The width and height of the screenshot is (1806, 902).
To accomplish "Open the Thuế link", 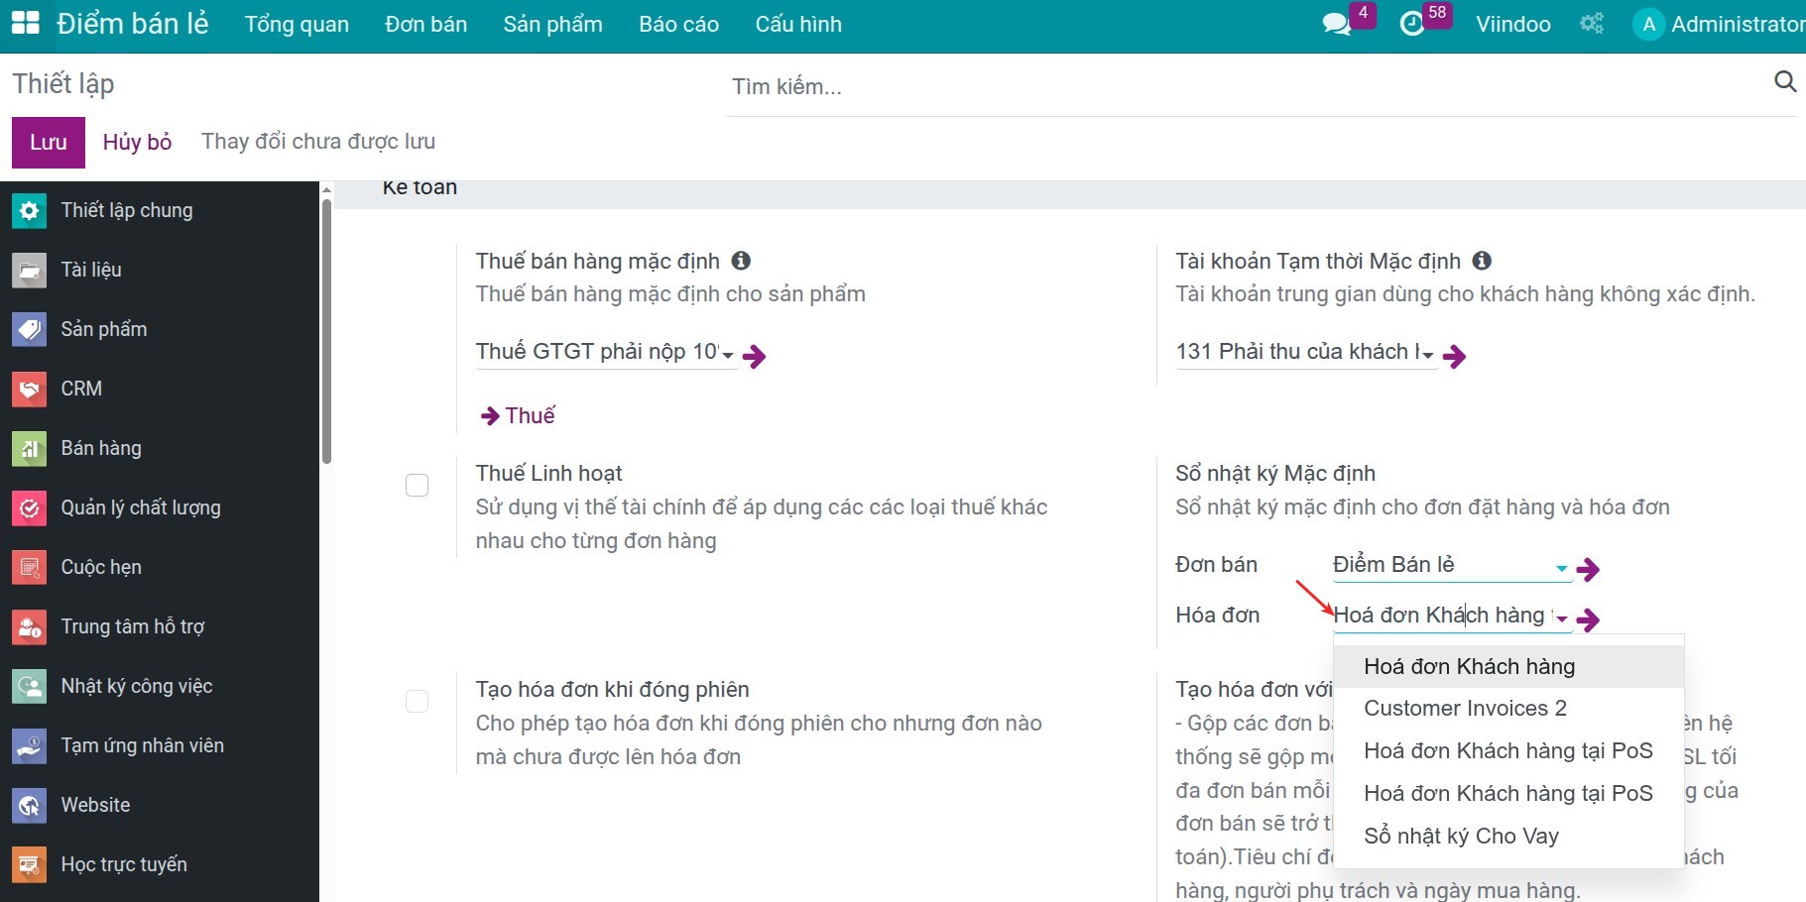I will [518, 415].
